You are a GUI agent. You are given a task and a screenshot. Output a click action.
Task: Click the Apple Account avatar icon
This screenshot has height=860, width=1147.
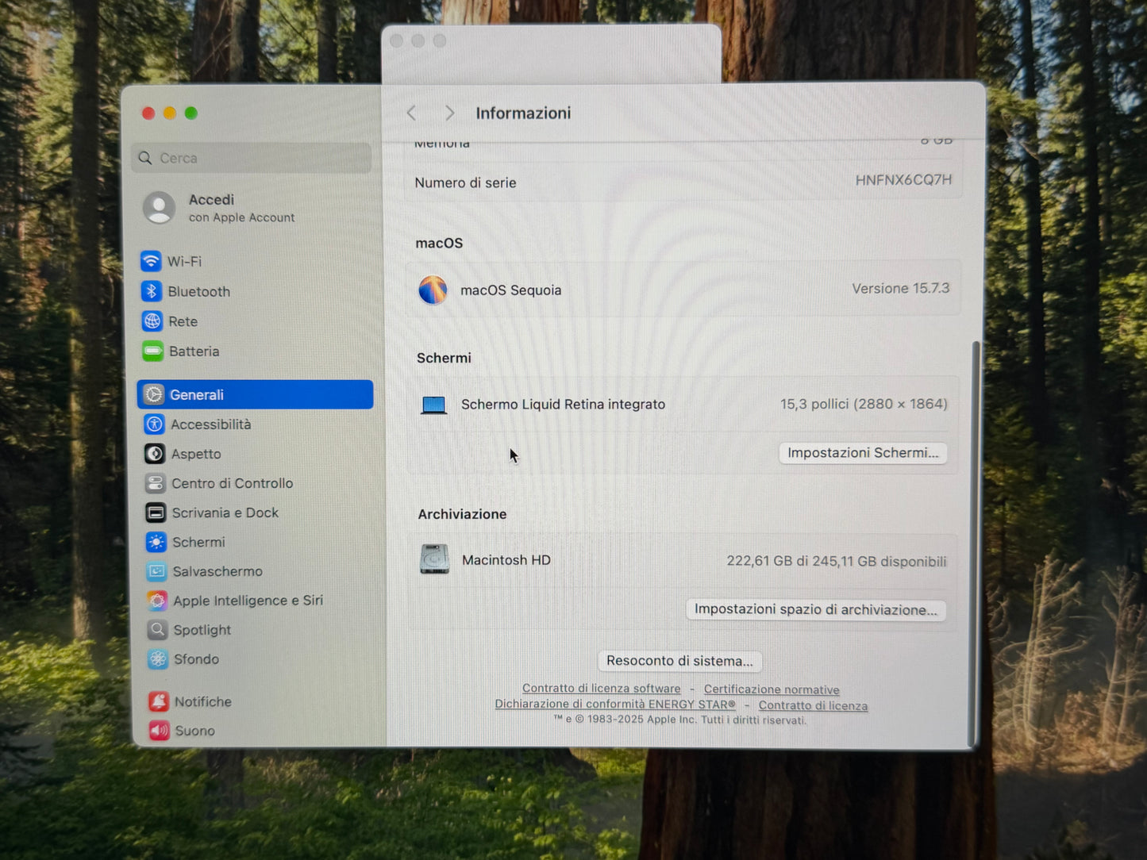[x=159, y=208]
